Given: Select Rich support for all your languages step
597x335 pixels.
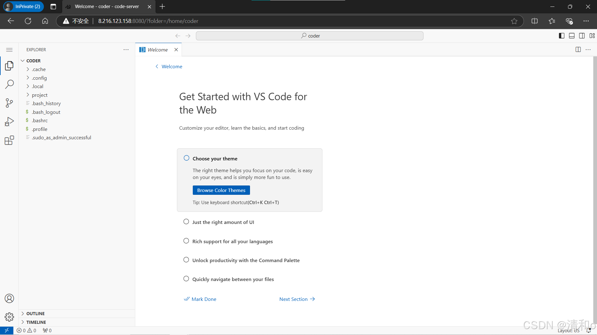Looking at the screenshot, I should [186, 241].
